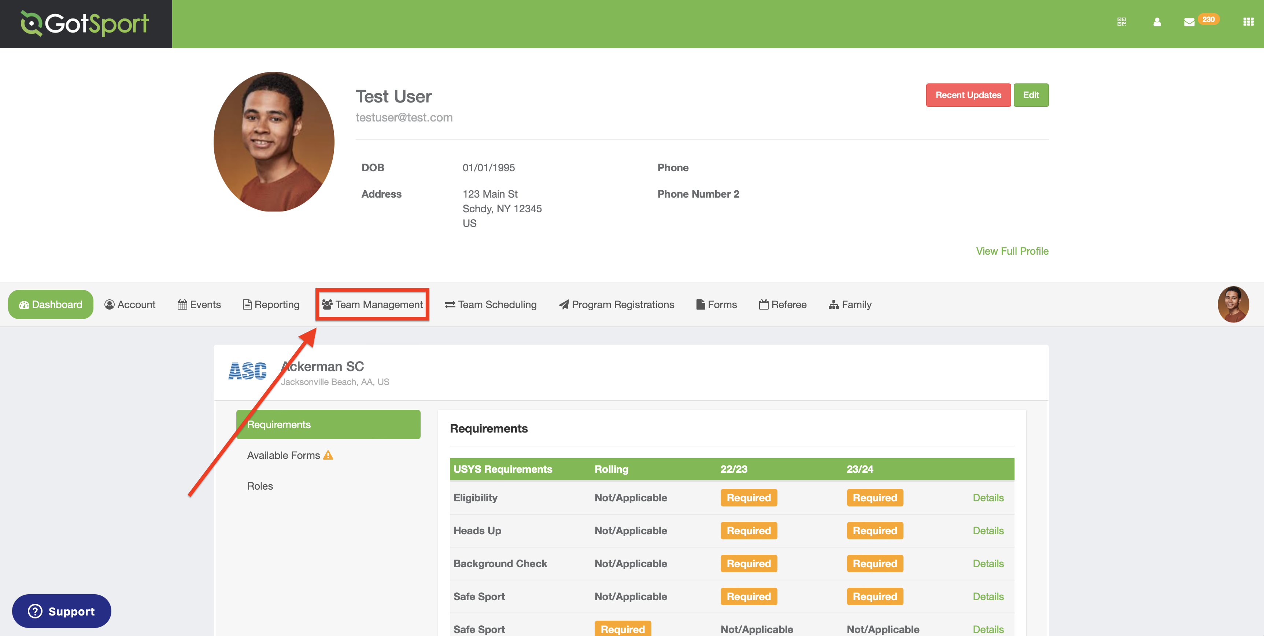Click the warning icon beside Available Forms
The image size is (1264, 636).
pyautogui.click(x=328, y=455)
